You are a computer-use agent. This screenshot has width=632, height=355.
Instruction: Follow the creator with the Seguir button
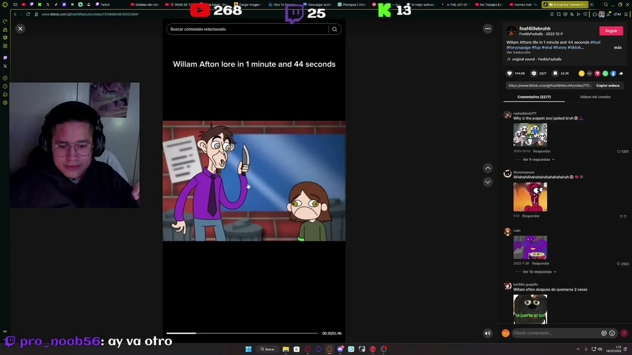(611, 31)
